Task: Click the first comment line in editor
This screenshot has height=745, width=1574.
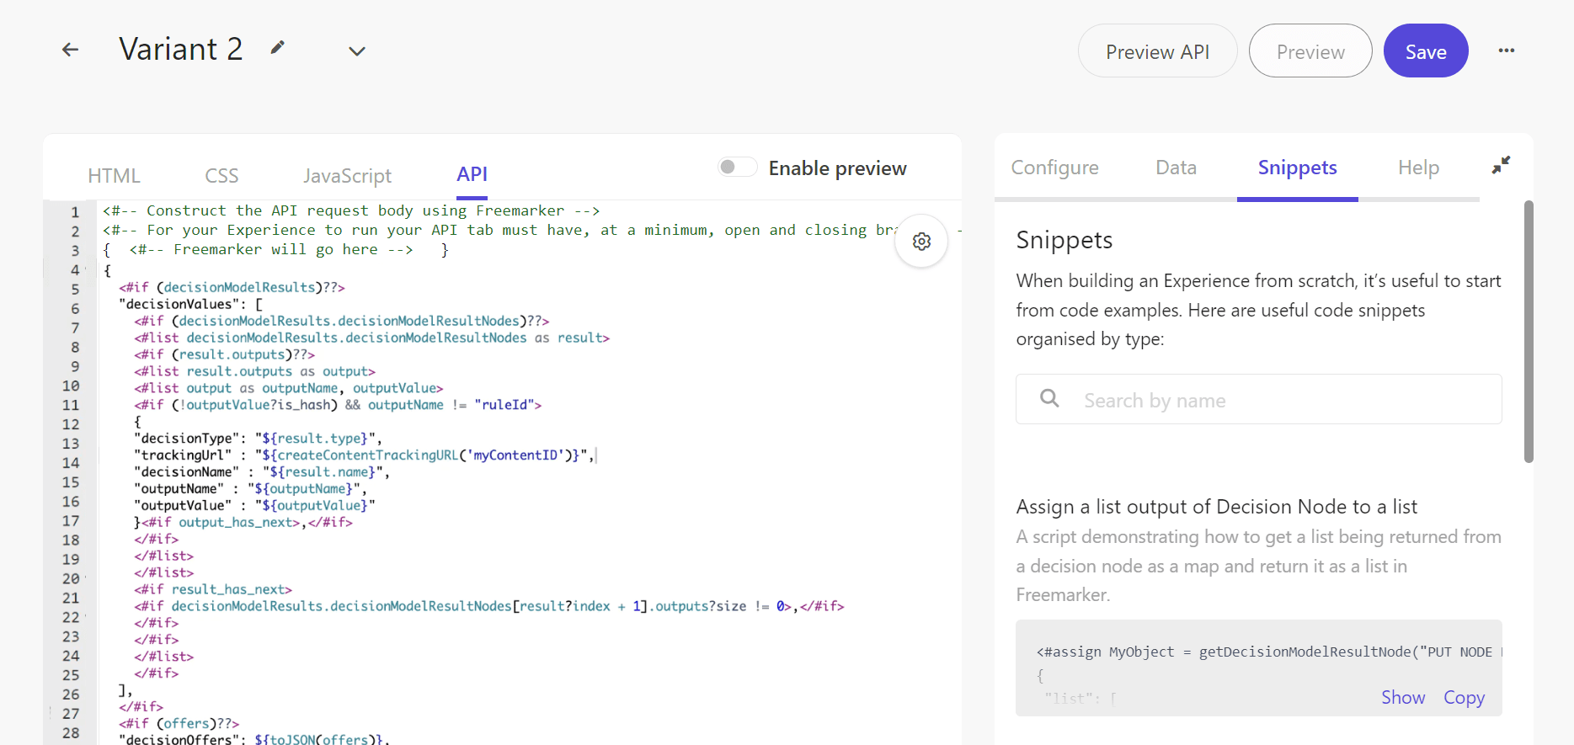Action: 351,210
